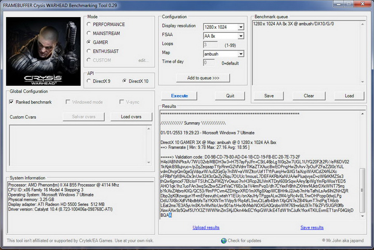Click the Results scroll up arrow

(363, 114)
